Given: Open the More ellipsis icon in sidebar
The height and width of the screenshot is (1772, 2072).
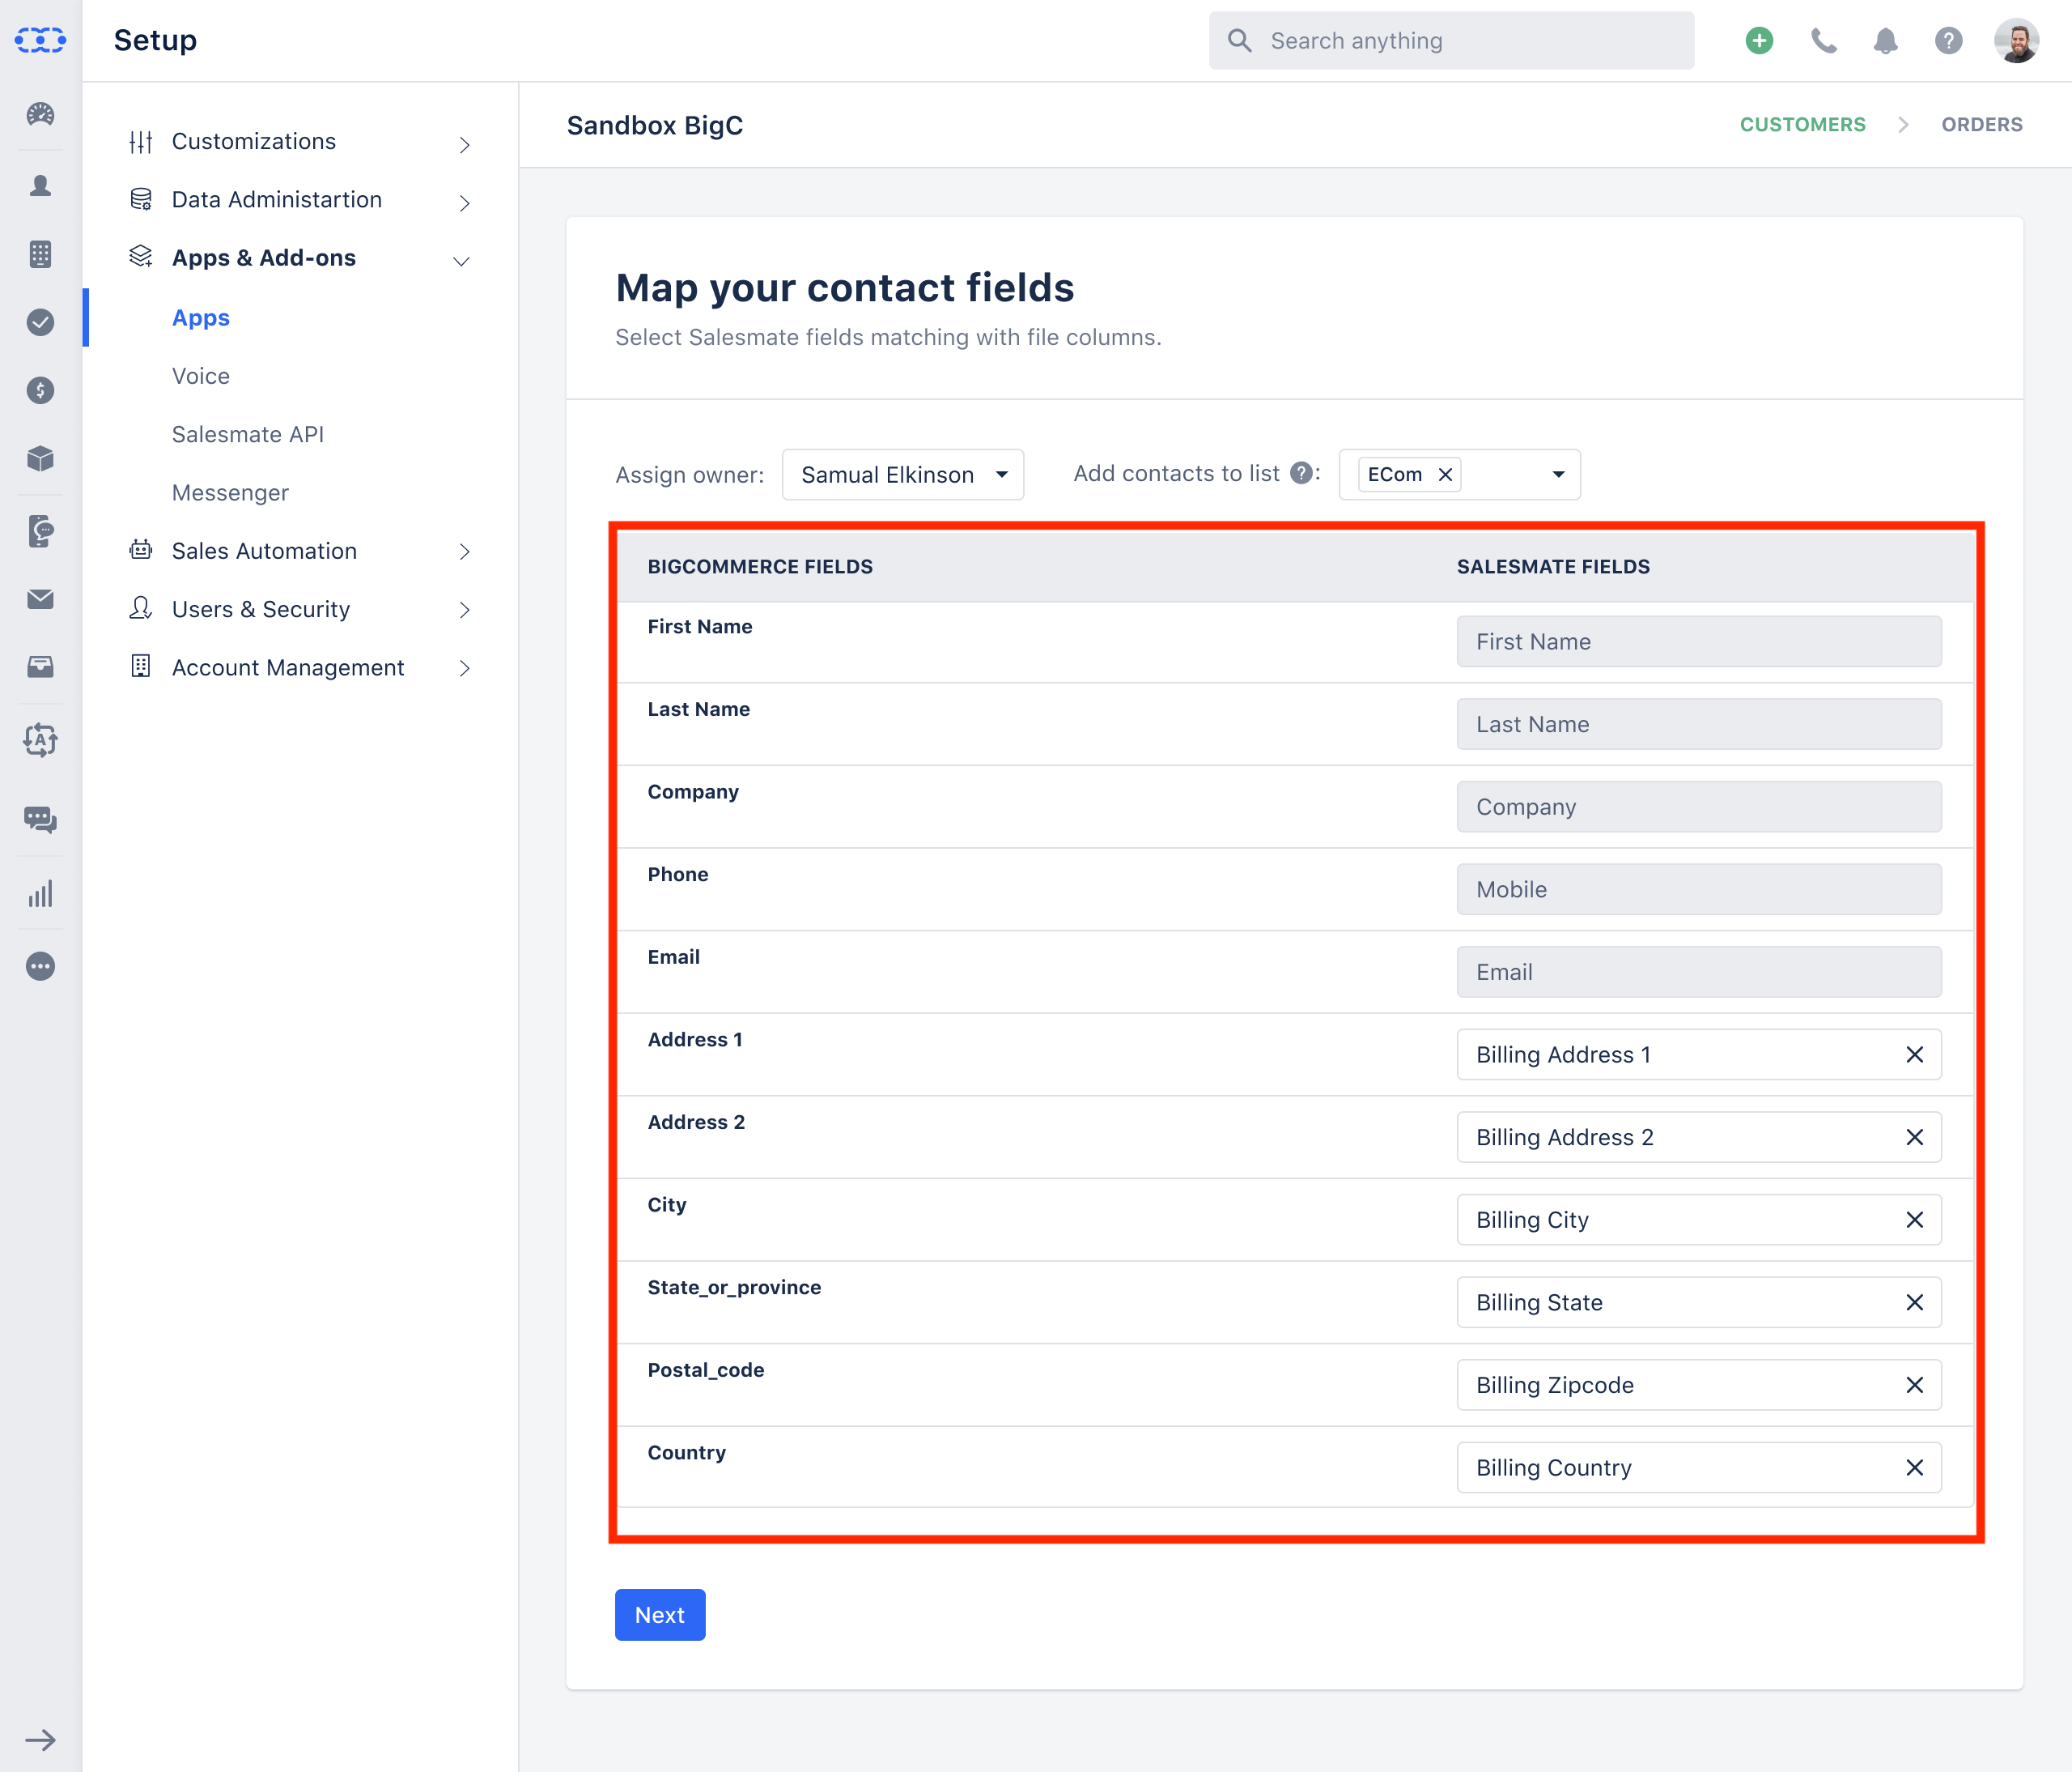Looking at the screenshot, I should (x=40, y=966).
